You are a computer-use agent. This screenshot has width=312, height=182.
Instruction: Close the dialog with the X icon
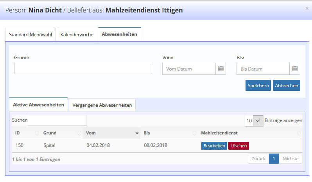(x=307, y=8)
